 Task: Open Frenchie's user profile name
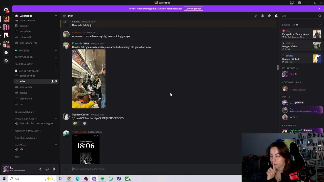[77, 43]
